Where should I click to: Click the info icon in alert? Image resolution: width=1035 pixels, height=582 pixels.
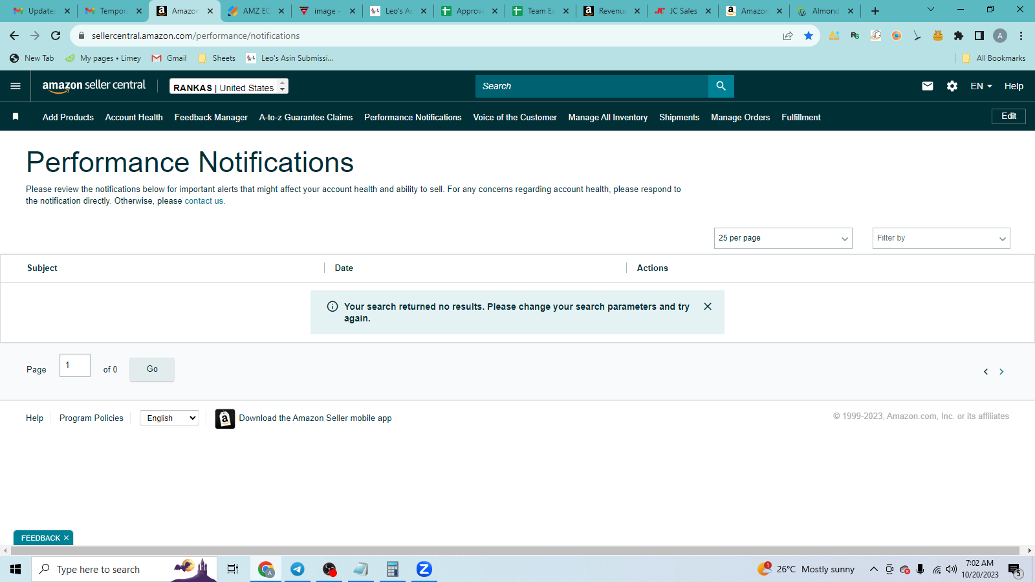click(x=332, y=307)
